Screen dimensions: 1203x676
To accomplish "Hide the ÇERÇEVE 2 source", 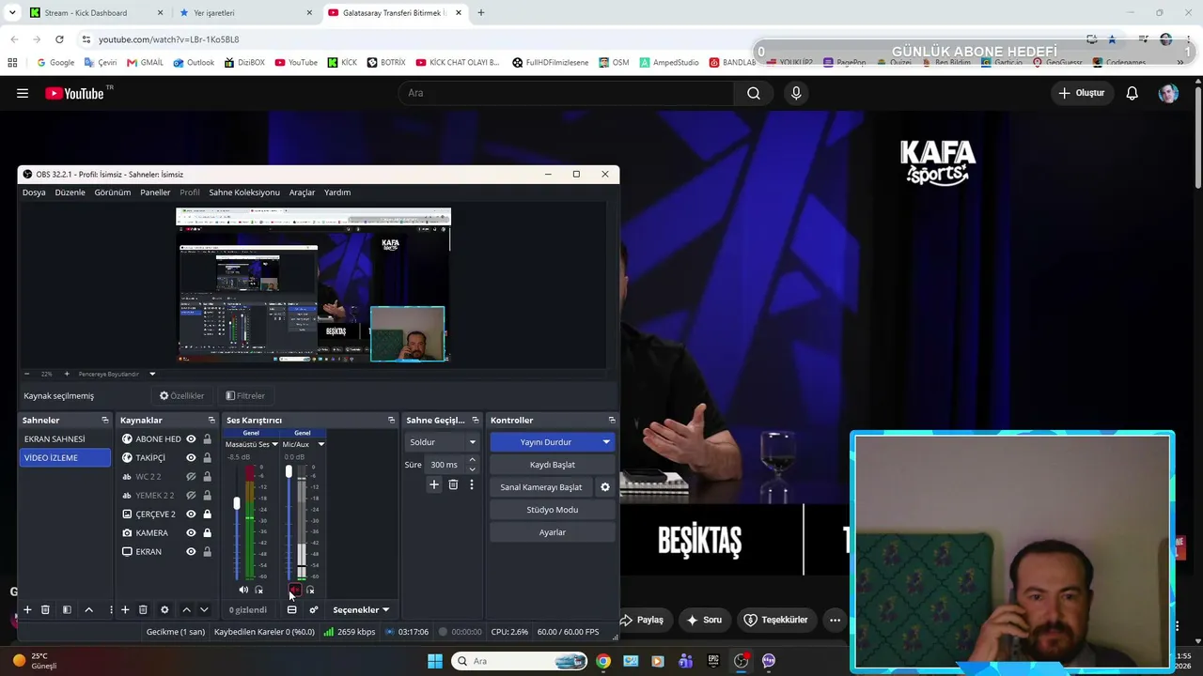I will coord(191,514).
